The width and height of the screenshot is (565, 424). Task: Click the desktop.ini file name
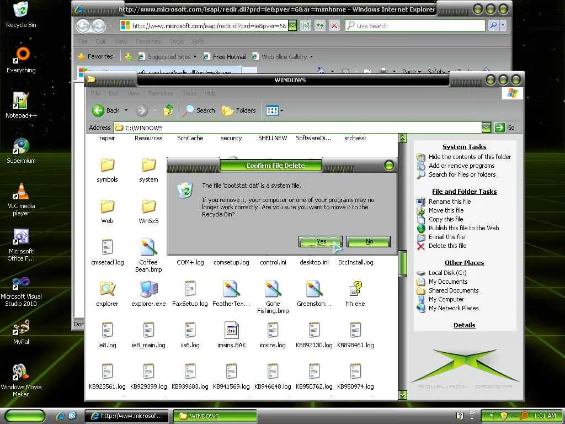[x=314, y=262]
